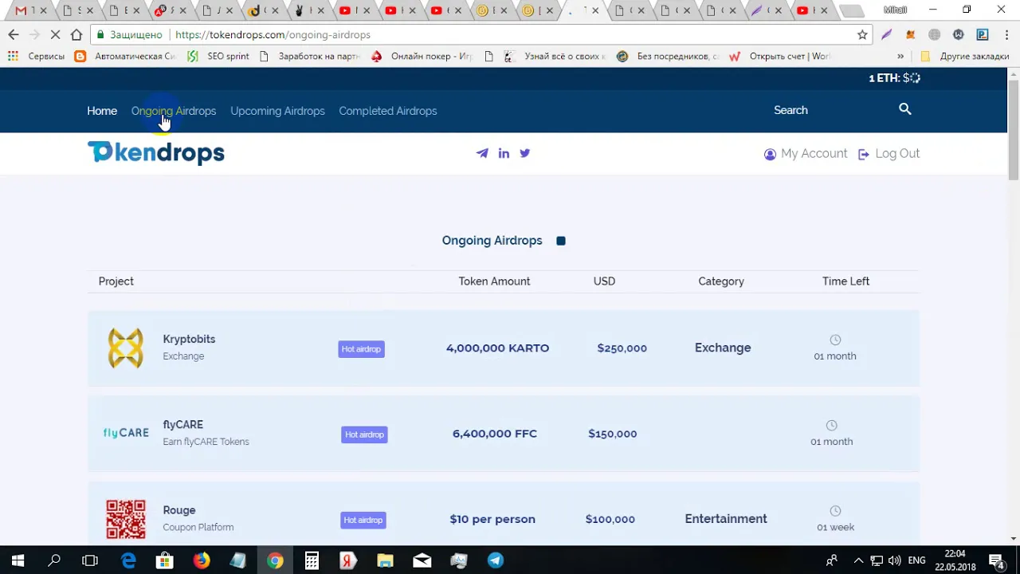
Task: Open the Rouge project link
Action: pos(179,510)
